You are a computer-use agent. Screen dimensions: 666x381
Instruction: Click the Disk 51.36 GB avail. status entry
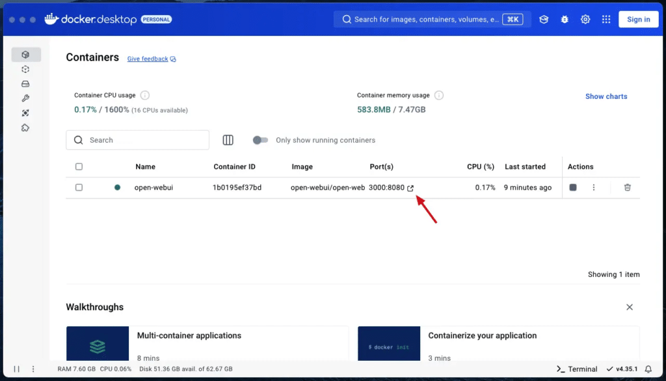tap(186, 369)
